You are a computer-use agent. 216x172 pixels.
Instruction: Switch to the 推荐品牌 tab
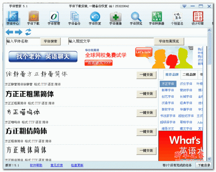coord(172,74)
